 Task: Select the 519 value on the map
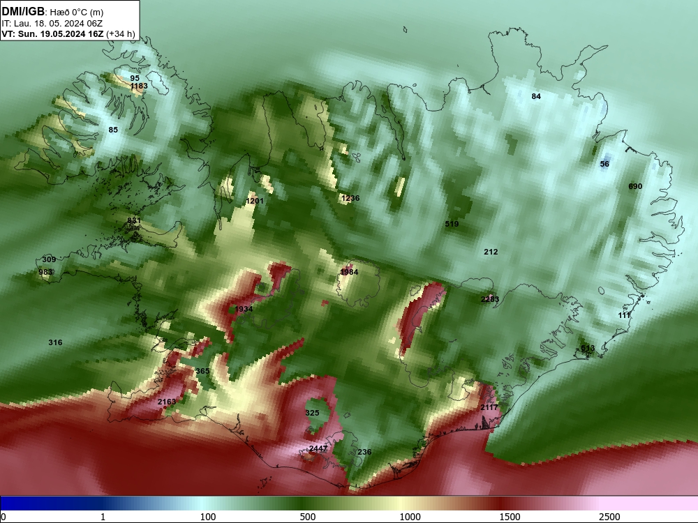tap(452, 224)
